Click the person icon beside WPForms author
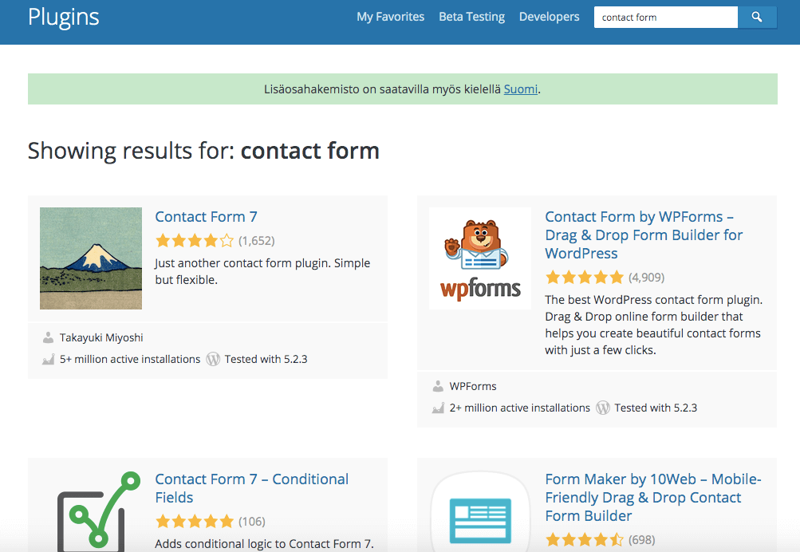800x552 pixels. [438, 386]
